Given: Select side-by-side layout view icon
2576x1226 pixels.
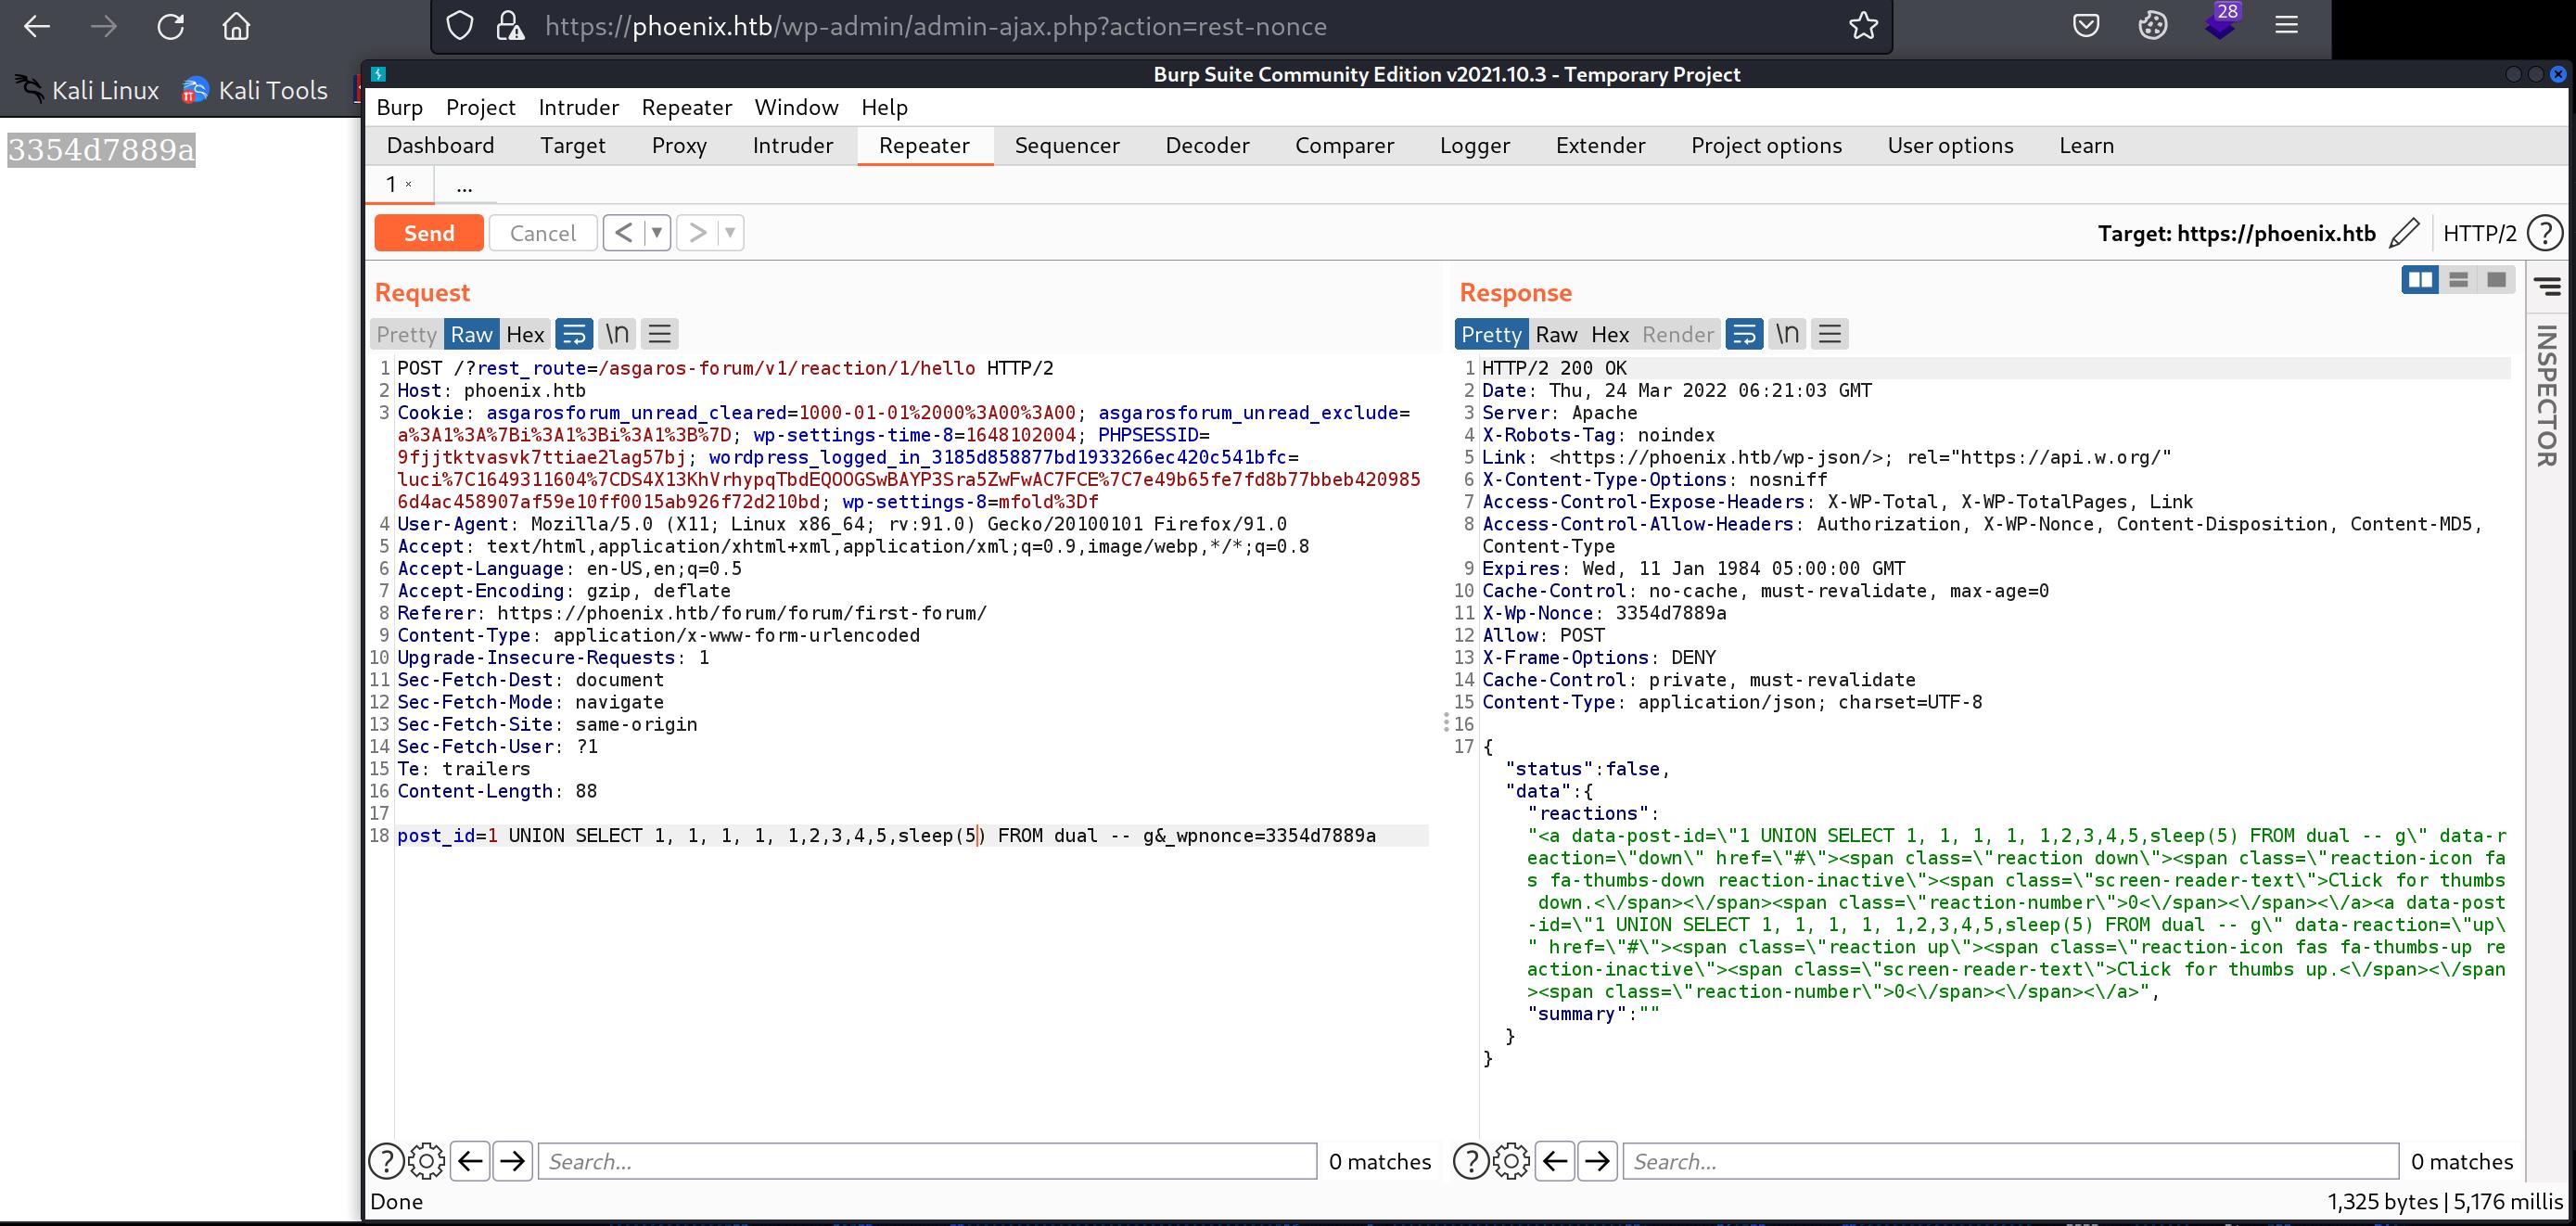Looking at the screenshot, I should pyautogui.click(x=2420, y=280).
